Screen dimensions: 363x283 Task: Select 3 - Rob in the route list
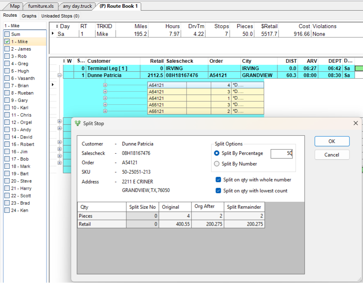(x=19, y=56)
